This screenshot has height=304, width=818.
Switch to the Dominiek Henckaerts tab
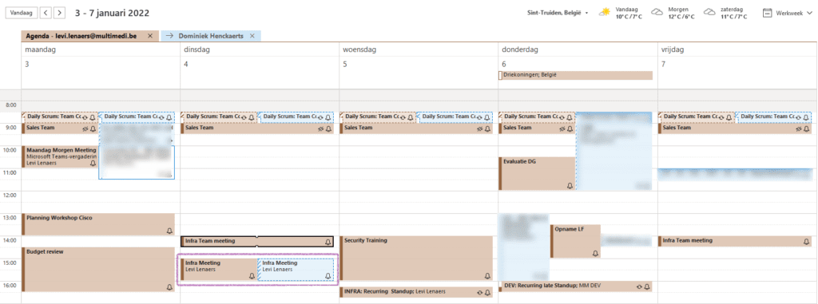211,36
